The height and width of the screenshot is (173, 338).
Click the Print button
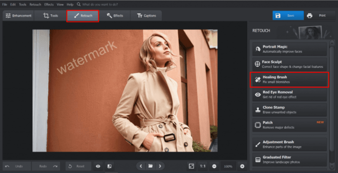(x=320, y=15)
